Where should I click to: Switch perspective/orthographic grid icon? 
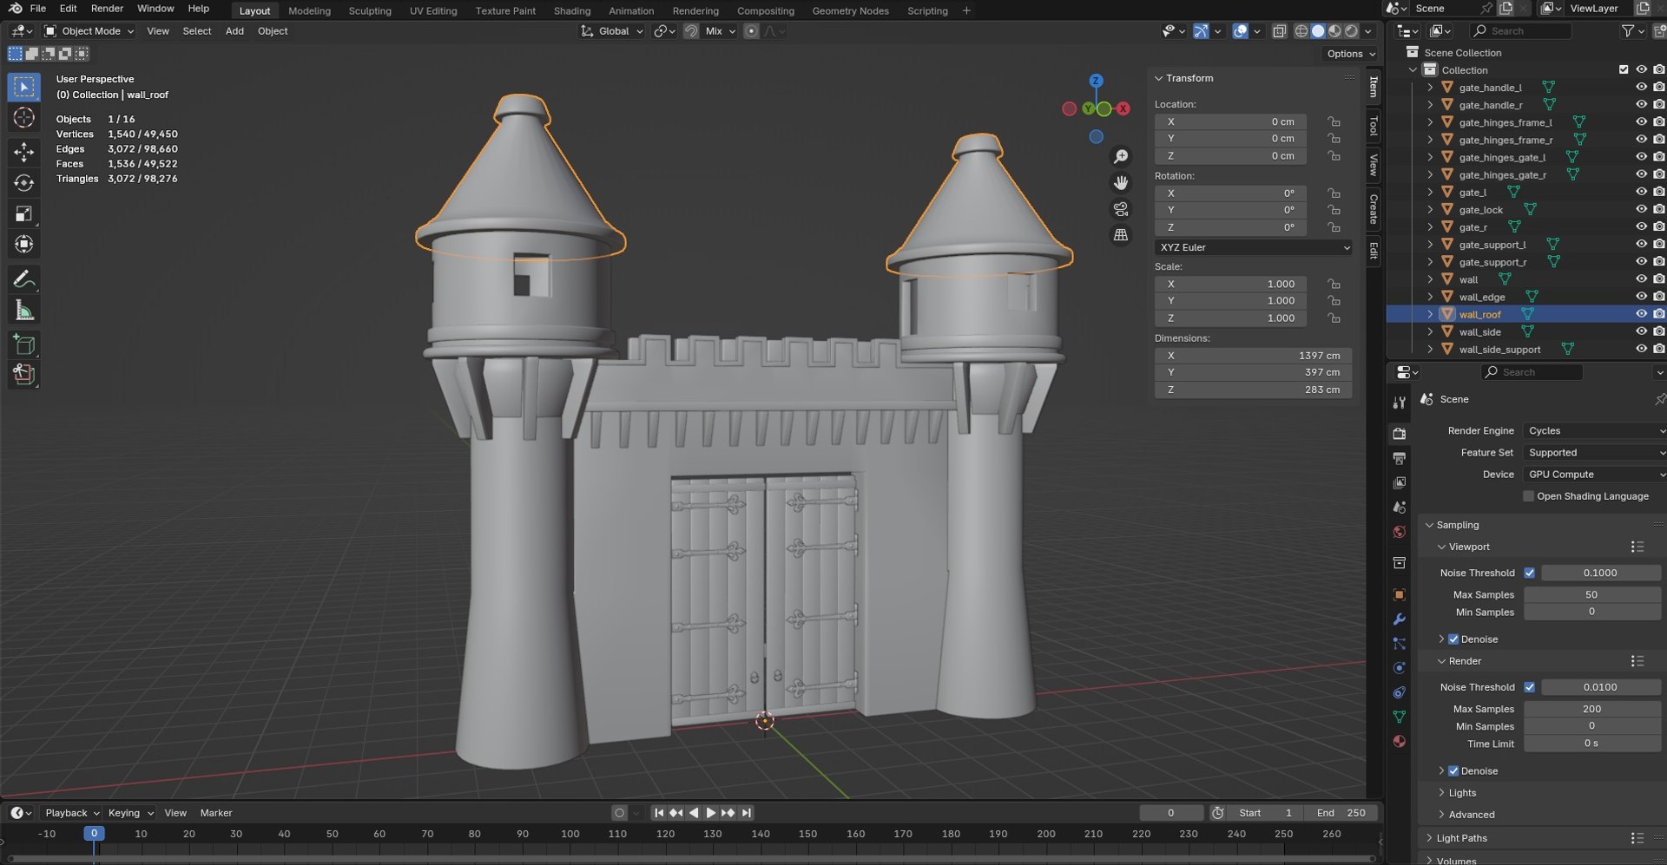click(1121, 235)
